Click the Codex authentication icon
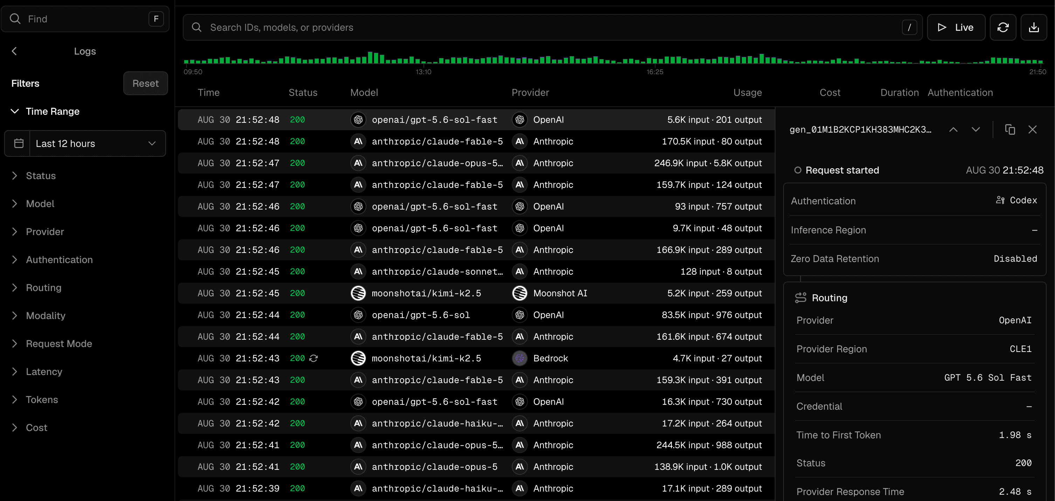Viewport: 1055px width, 501px height. (x=1000, y=200)
